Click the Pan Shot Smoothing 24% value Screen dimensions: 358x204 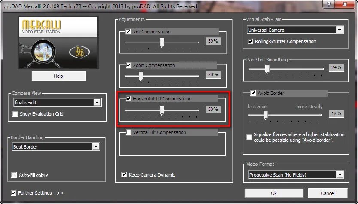336,67
